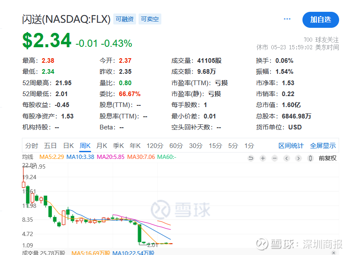Switch to 60分 tab
This screenshot has height=255, width=353.
[176, 146]
